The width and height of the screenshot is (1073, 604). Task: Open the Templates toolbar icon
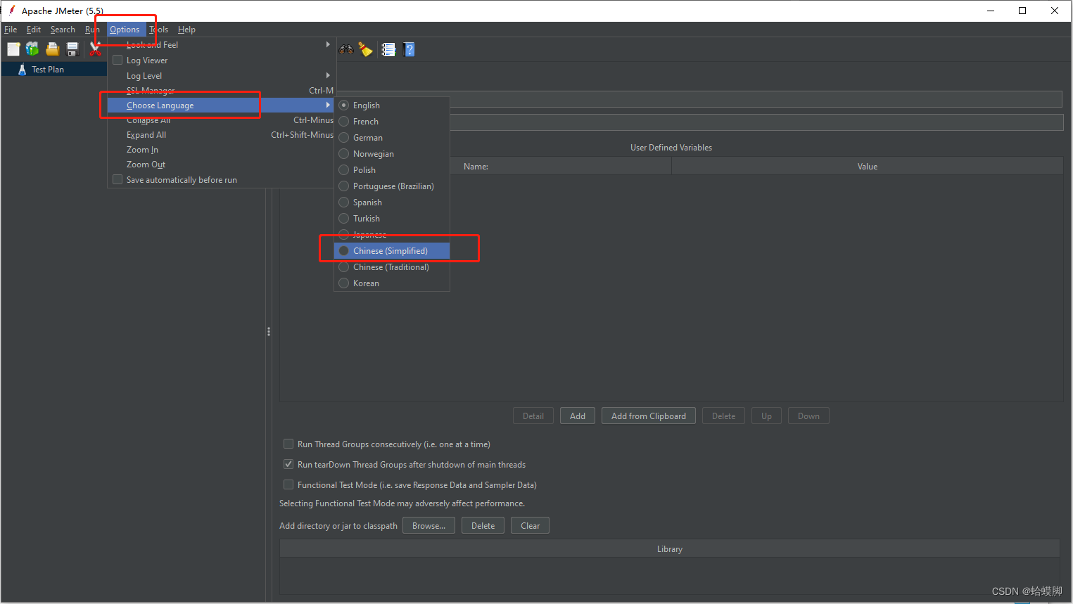point(32,49)
